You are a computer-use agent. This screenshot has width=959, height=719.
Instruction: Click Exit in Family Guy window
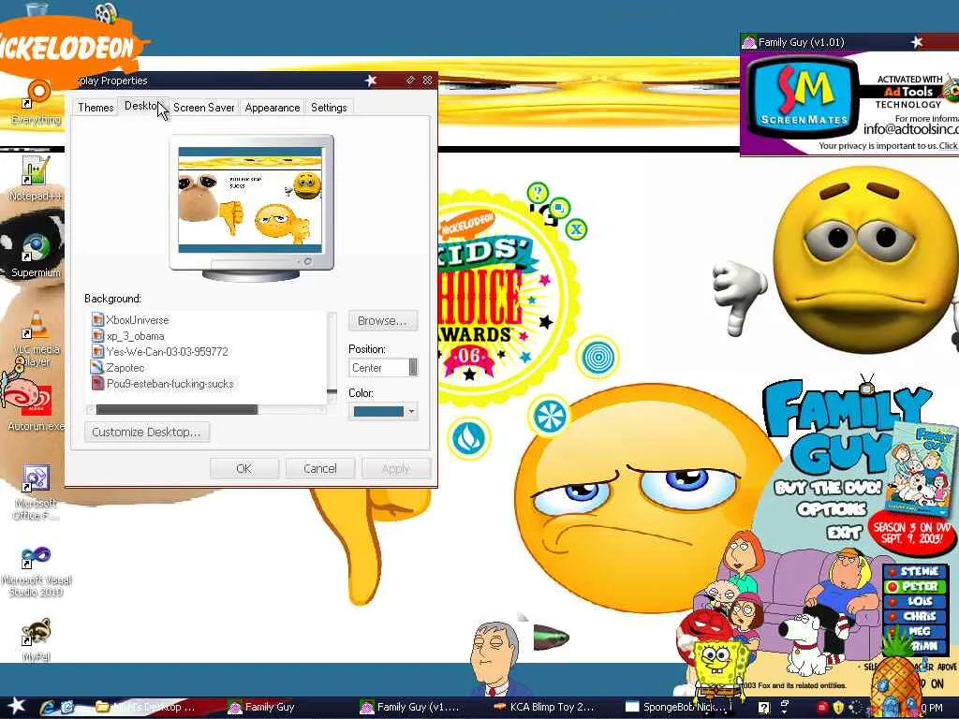coord(844,533)
